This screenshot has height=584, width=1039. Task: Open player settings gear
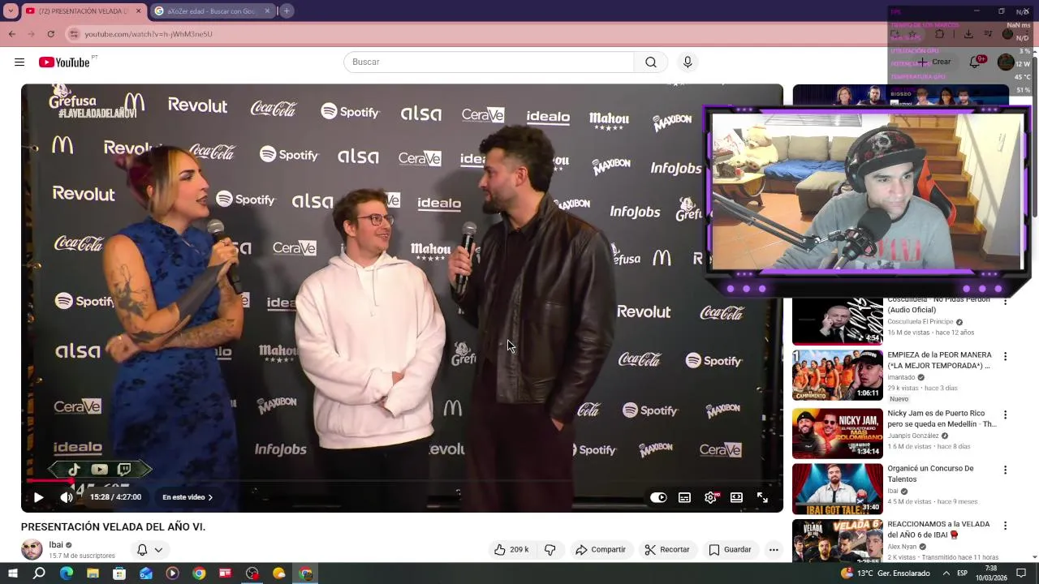pyautogui.click(x=710, y=497)
